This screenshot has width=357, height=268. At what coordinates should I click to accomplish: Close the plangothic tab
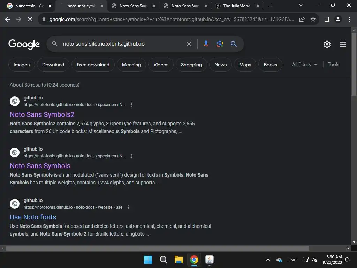point(50,6)
